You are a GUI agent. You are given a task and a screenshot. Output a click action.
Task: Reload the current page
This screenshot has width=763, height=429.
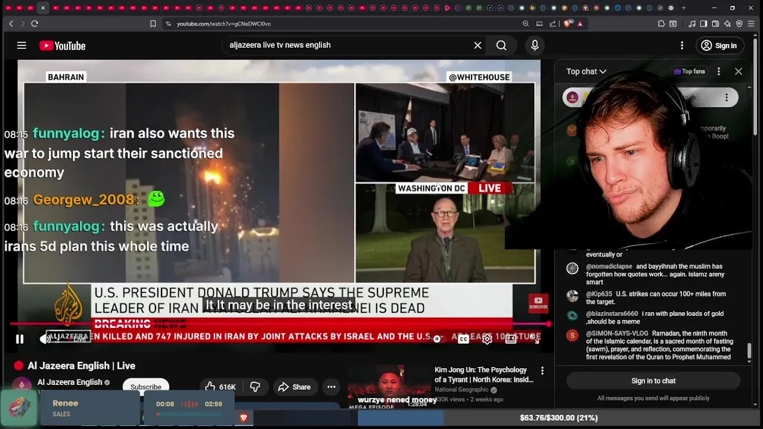coord(35,24)
